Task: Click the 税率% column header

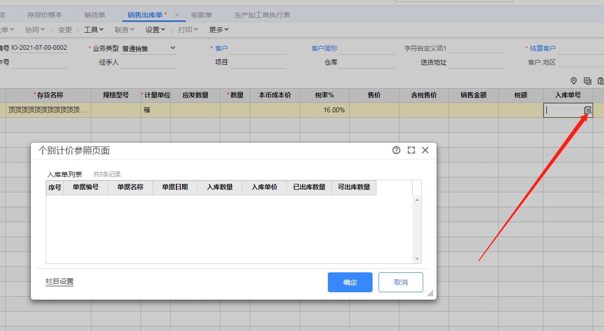Action: (x=324, y=95)
